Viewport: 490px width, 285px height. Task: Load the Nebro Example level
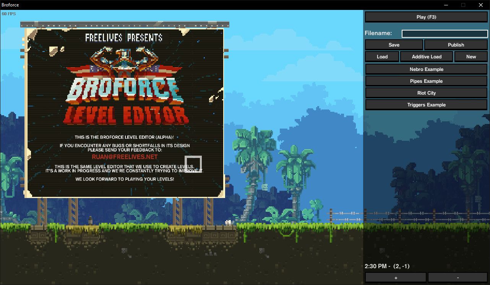[x=426, y=69]
